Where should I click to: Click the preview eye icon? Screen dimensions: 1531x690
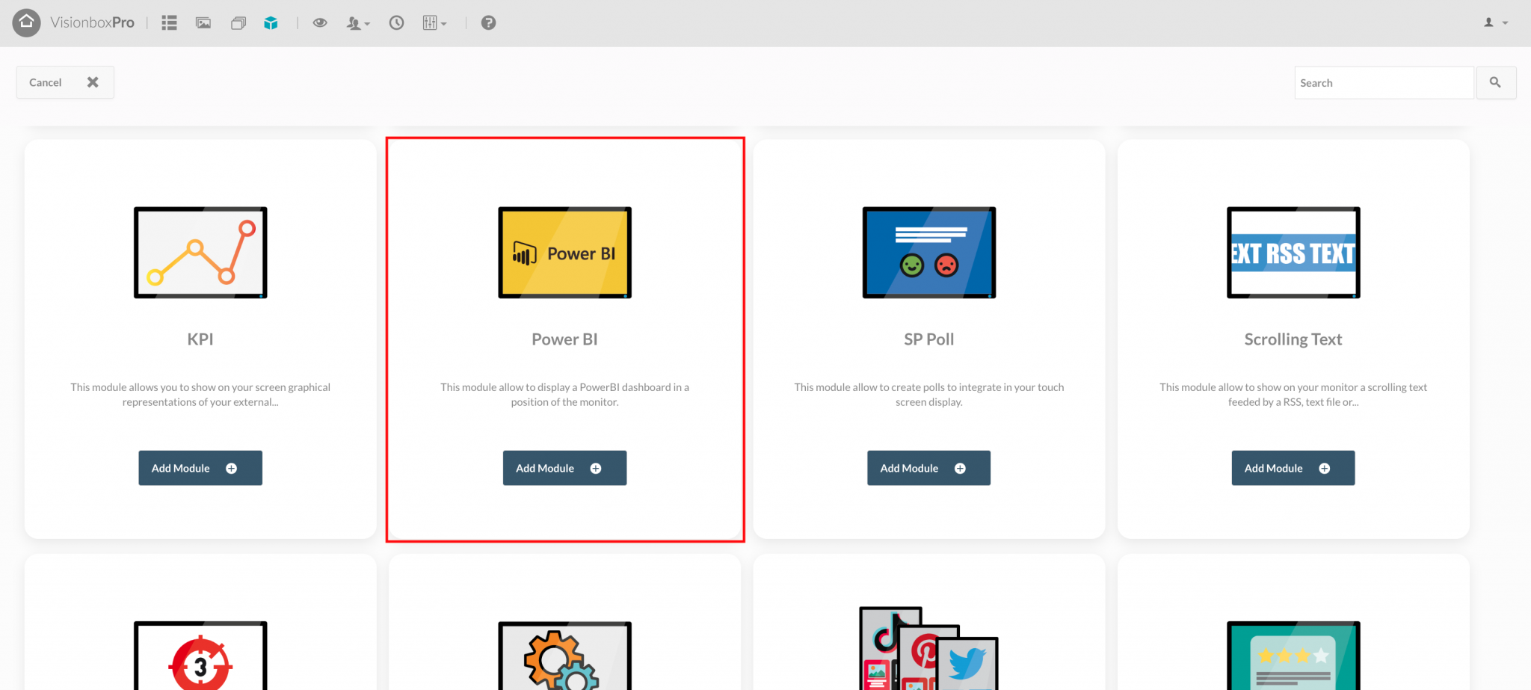tap(320, 22)
